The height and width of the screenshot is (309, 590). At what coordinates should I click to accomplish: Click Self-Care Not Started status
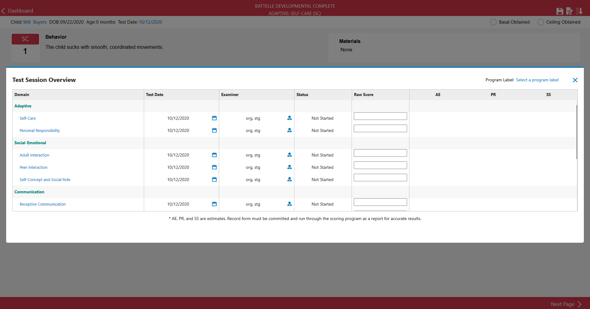click(322, 118)
